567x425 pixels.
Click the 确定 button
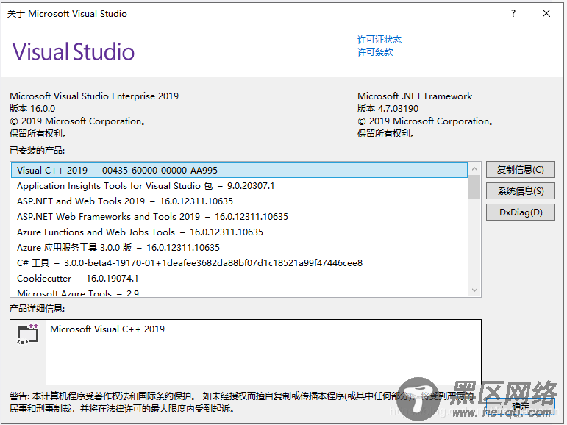[521, 407]
